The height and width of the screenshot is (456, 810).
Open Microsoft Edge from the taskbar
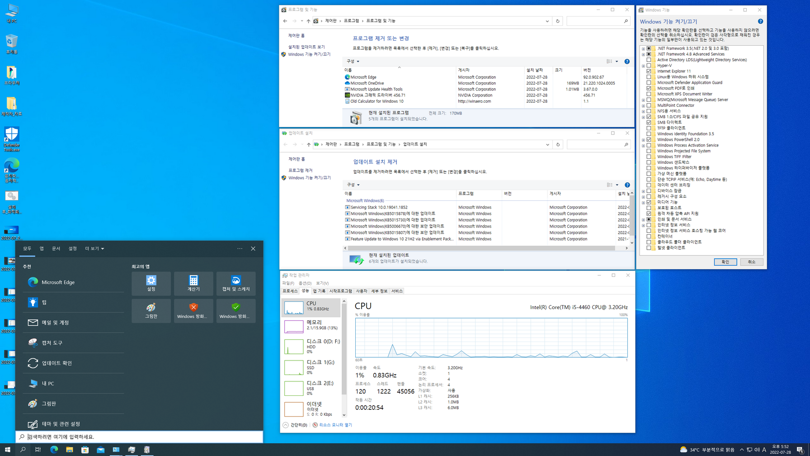click(x=54, y=450)
